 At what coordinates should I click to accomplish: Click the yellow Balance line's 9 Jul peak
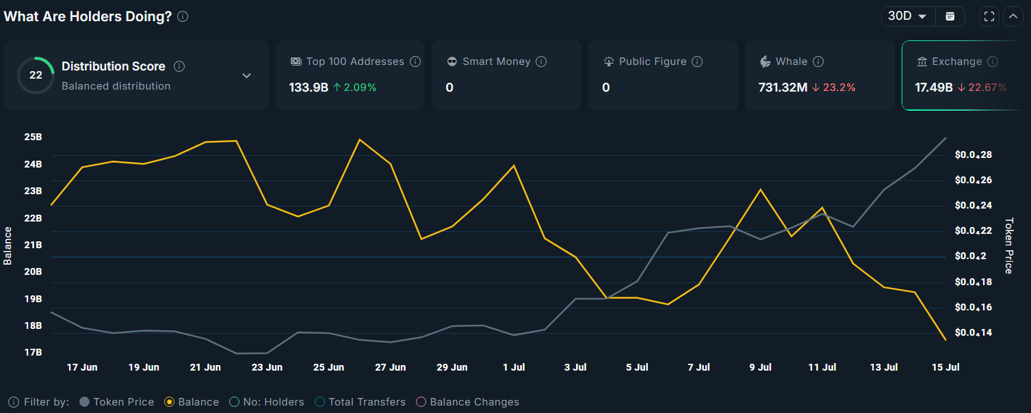pos(759,189)
